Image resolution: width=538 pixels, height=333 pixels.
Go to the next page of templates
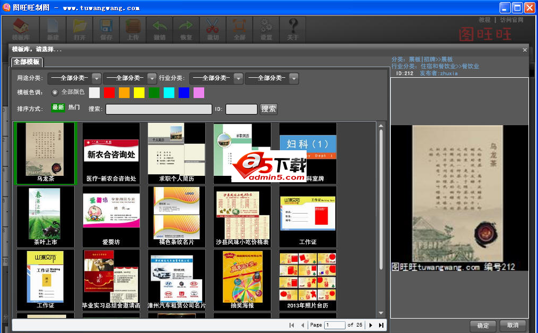tap(371, 325)
